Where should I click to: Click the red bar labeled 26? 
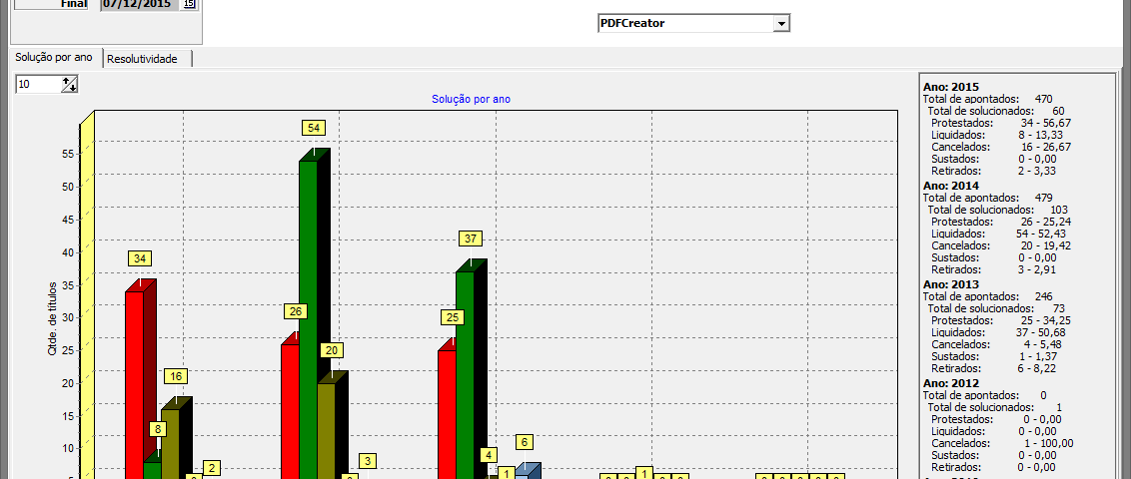[289, 409]
